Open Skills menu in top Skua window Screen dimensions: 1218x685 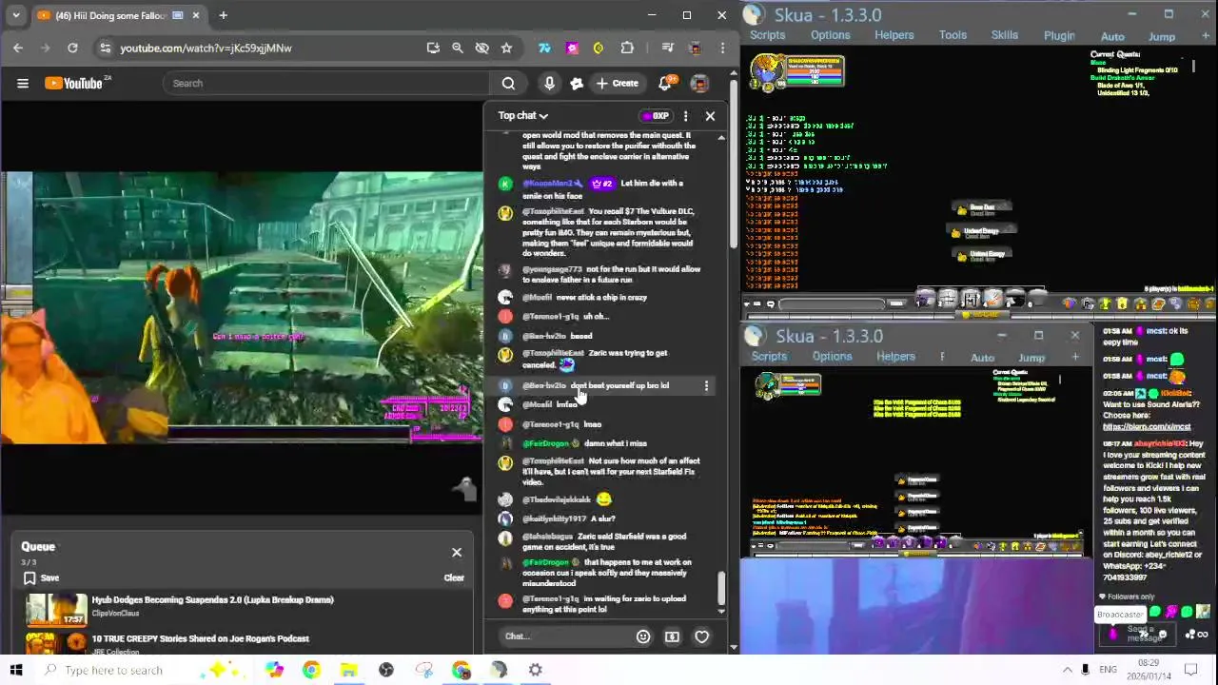click(1005, 35)
